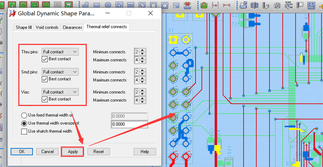Click the green dashed-selection toolbar icon

(x=12, y=4)
